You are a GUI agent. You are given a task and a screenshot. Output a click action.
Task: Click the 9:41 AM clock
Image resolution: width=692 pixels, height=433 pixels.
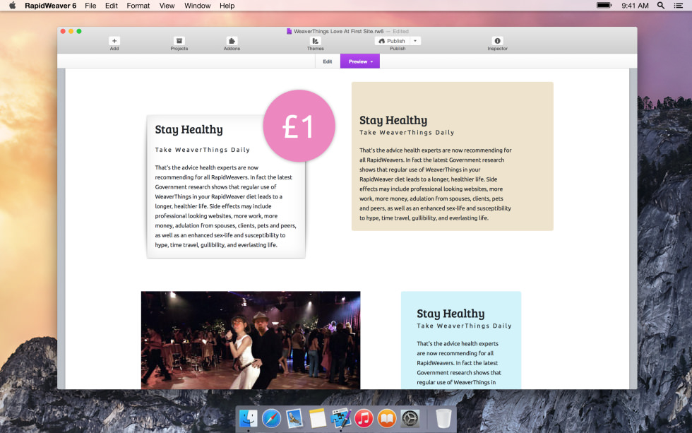click(635, 6)
